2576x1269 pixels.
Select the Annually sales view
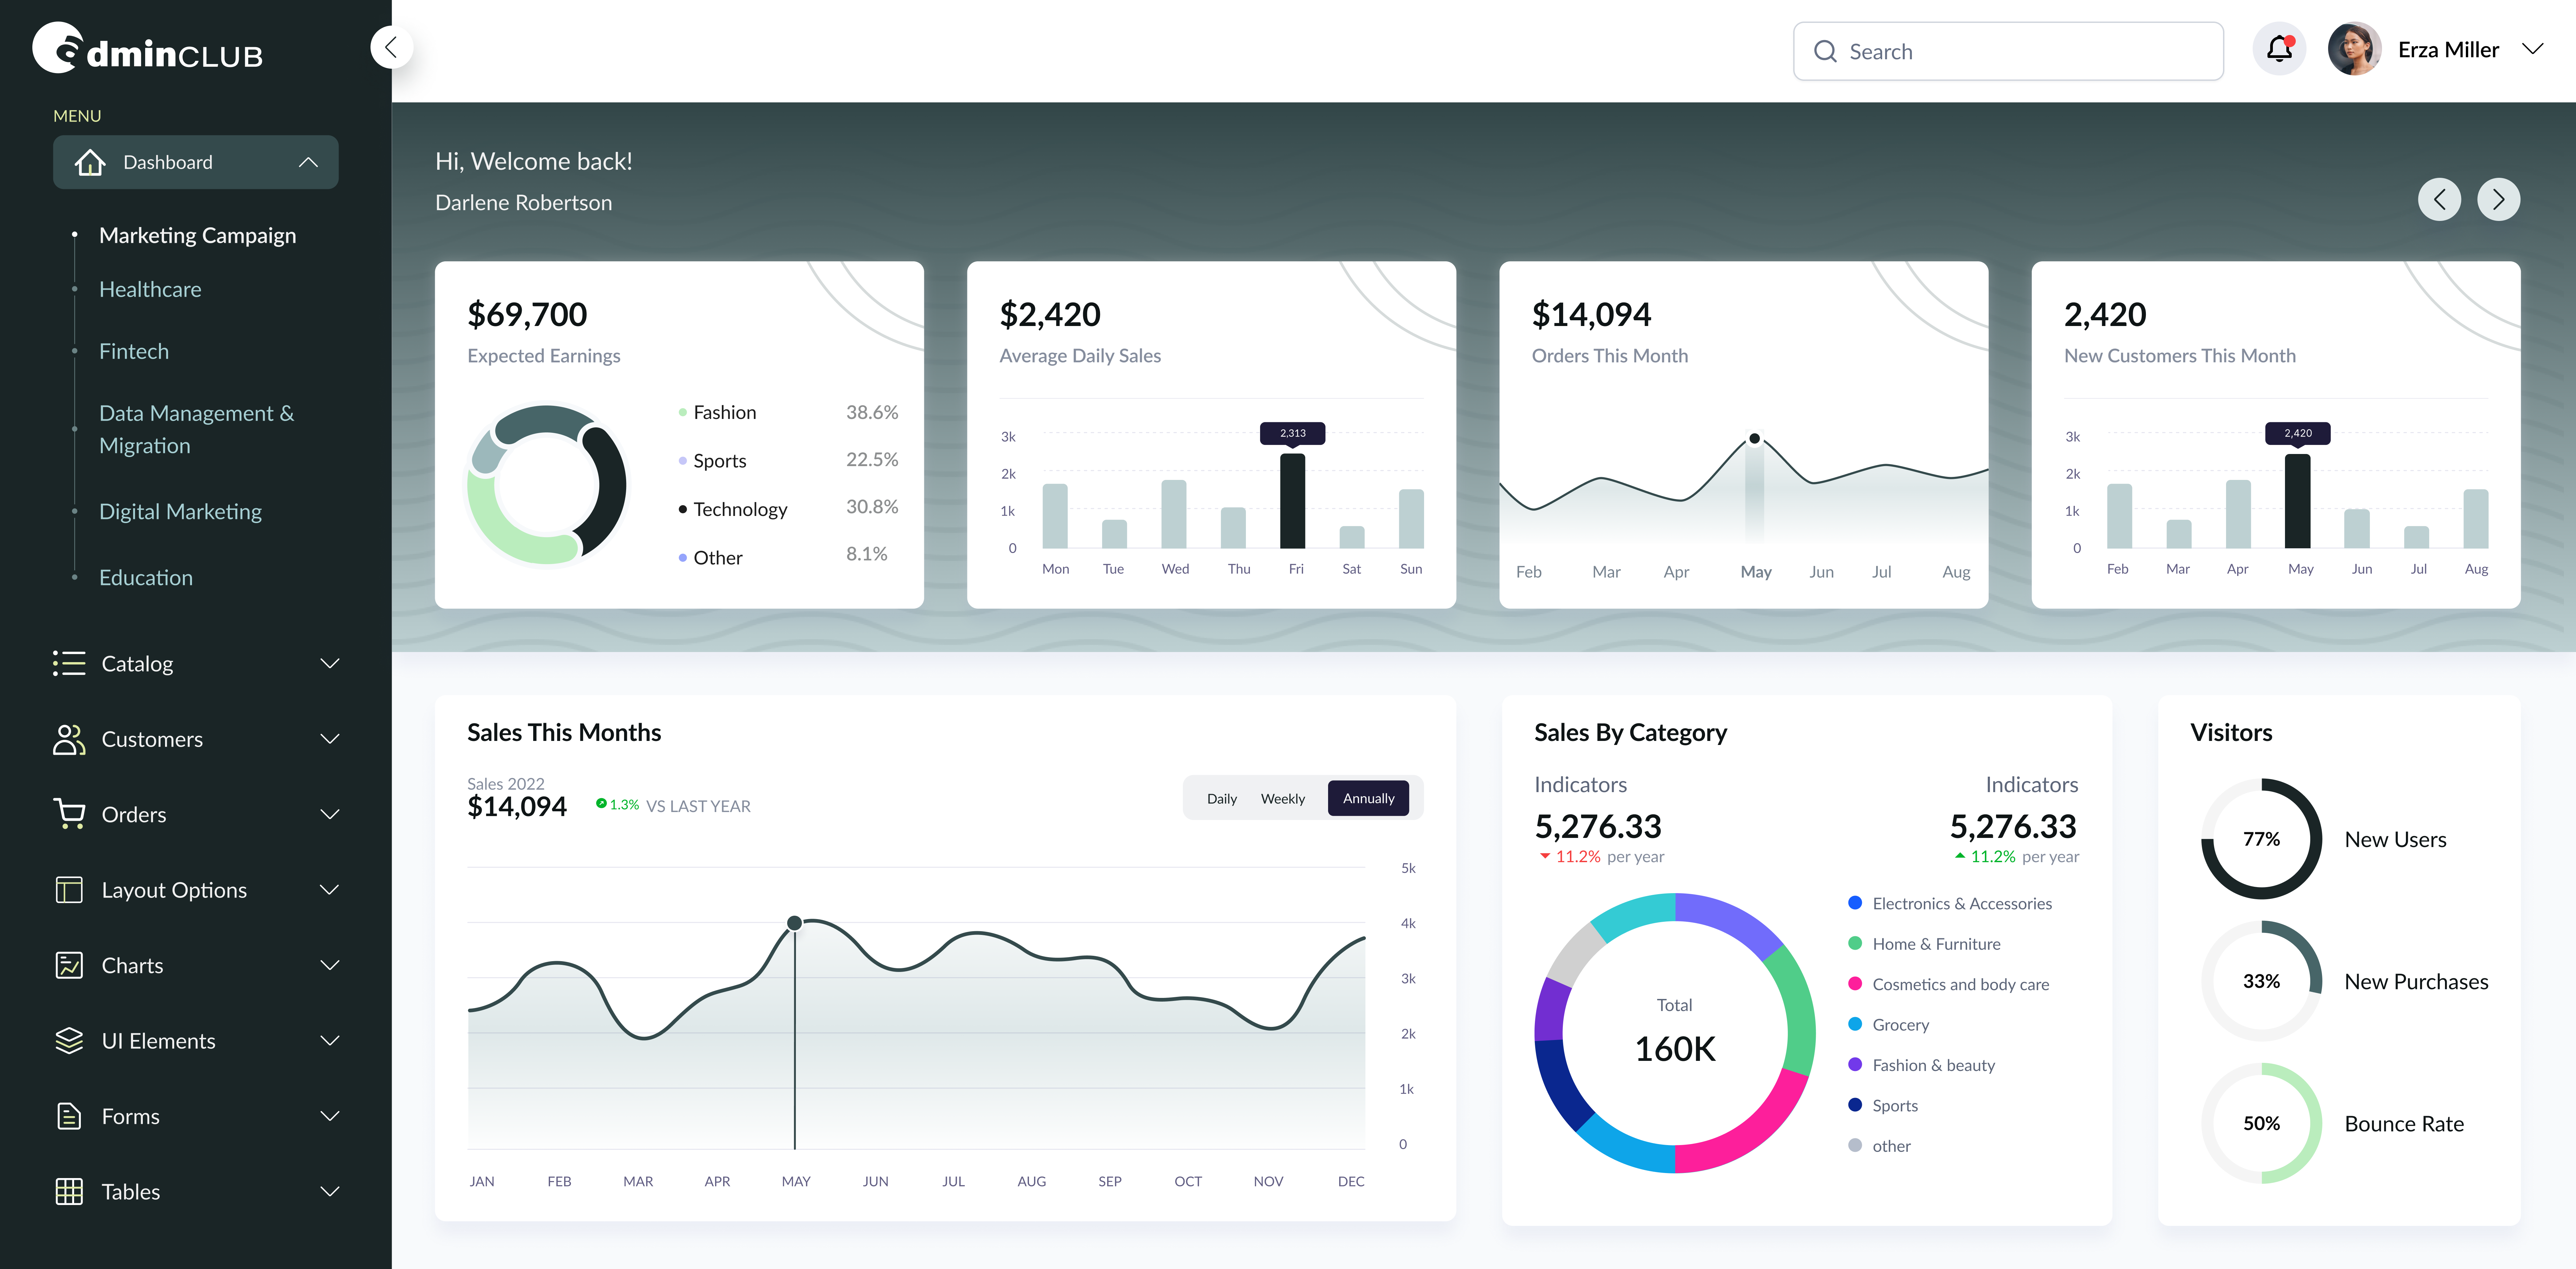tap(1368, 798)
